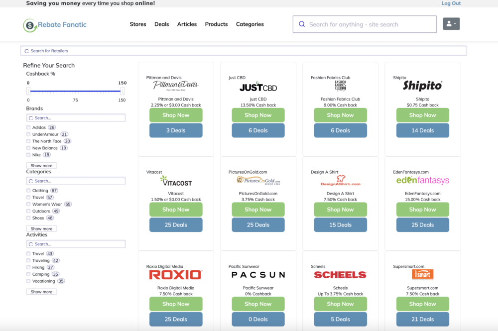
Task: Click the Pittman and Davis logo
Action: (176, 86)
